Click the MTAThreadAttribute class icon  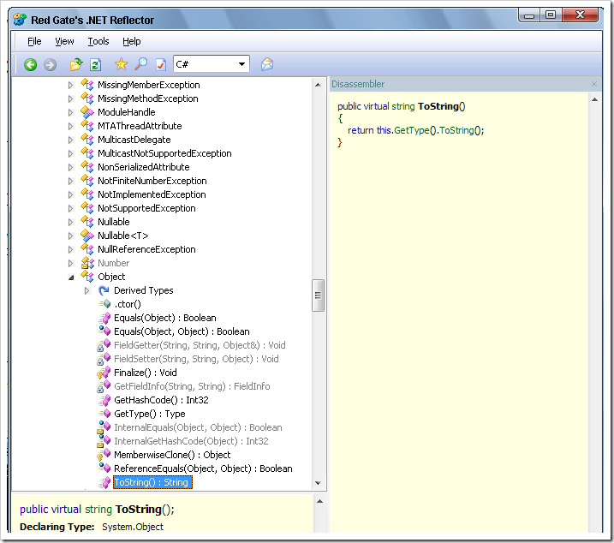click(x=87, y=126)
